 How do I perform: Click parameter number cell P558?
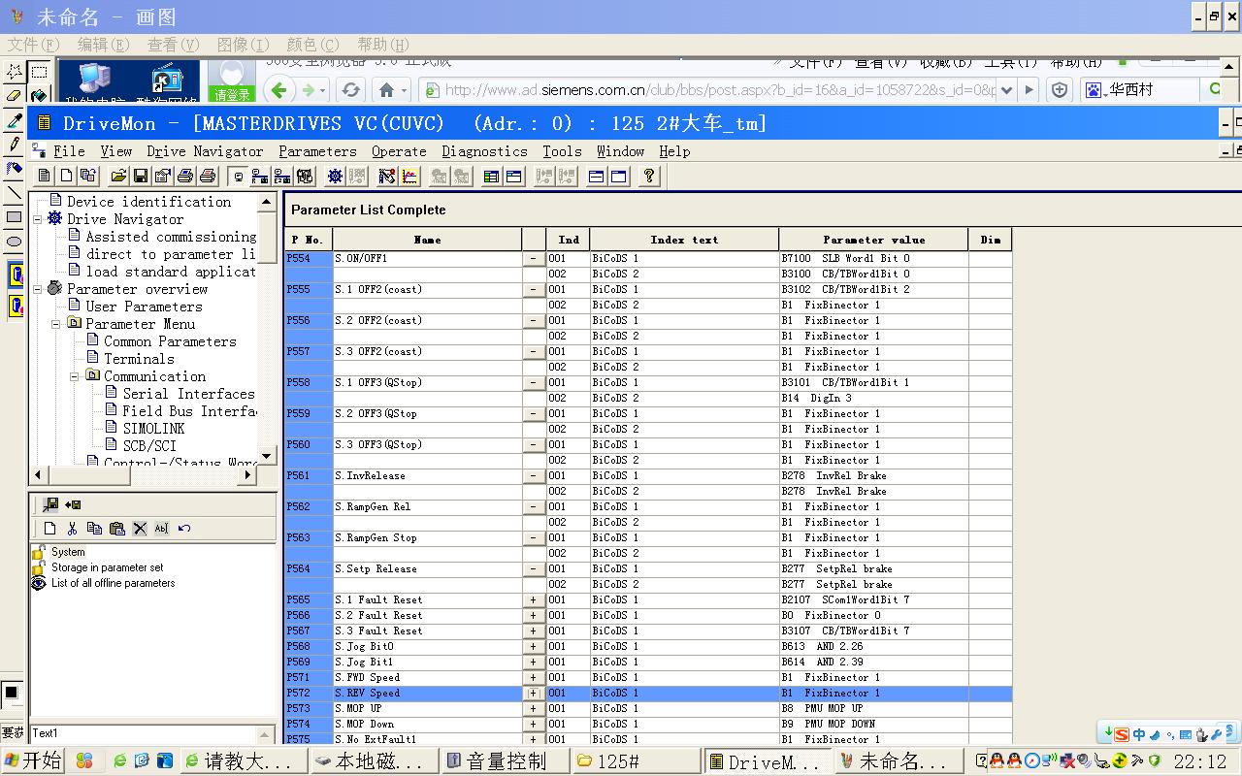coord(309,383)
